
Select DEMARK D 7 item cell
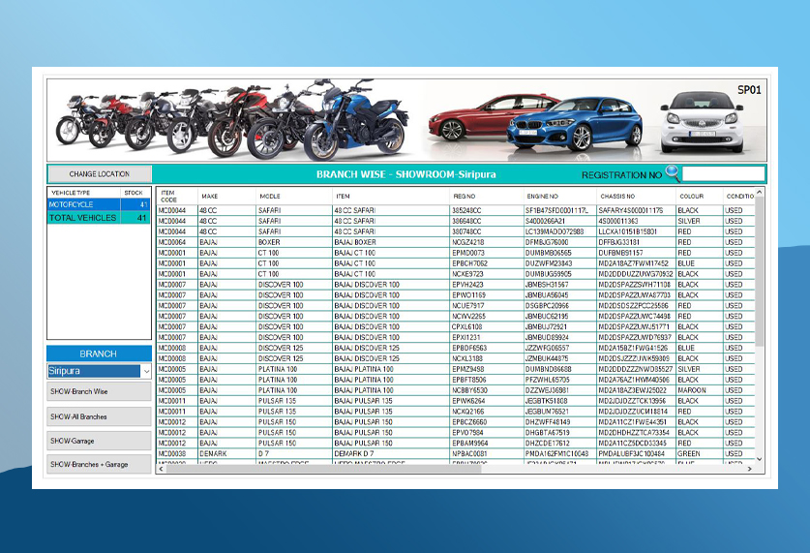coord(391,454)
